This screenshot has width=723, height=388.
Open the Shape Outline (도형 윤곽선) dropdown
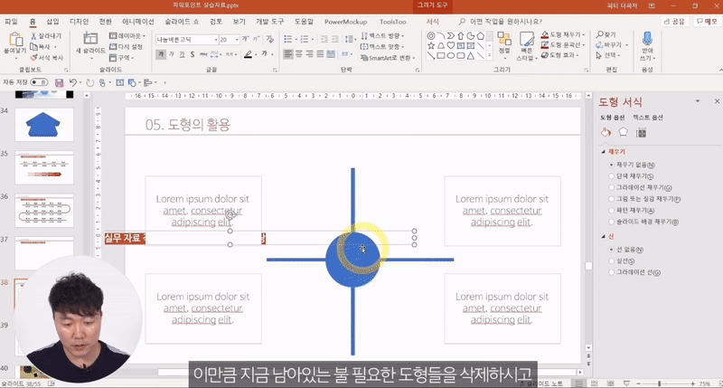pos(562,44)
